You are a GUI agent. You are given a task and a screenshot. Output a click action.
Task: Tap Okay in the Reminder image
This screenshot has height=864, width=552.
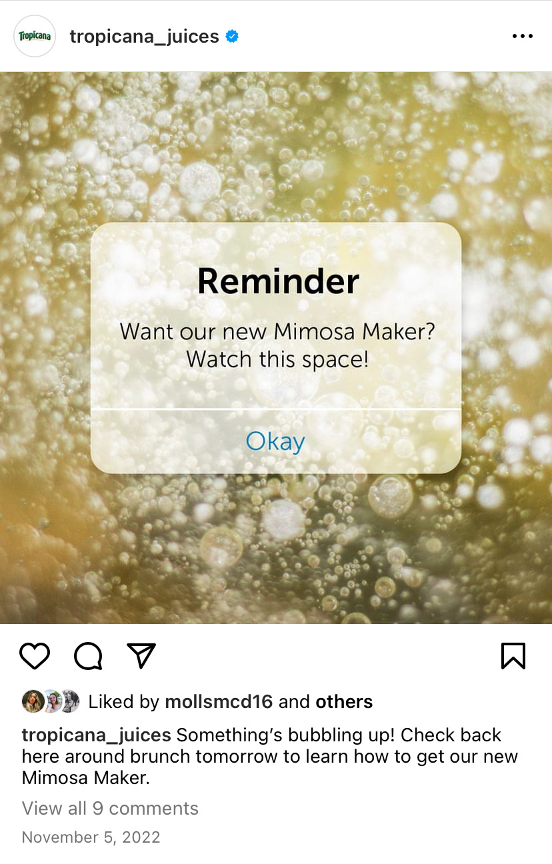pyautogui.click(x=275, y=441)
